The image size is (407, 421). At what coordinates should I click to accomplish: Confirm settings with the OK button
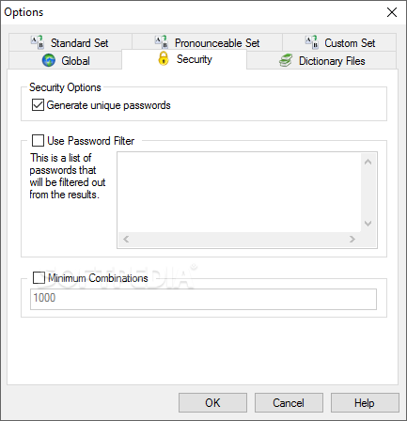[x=212, y=403]
